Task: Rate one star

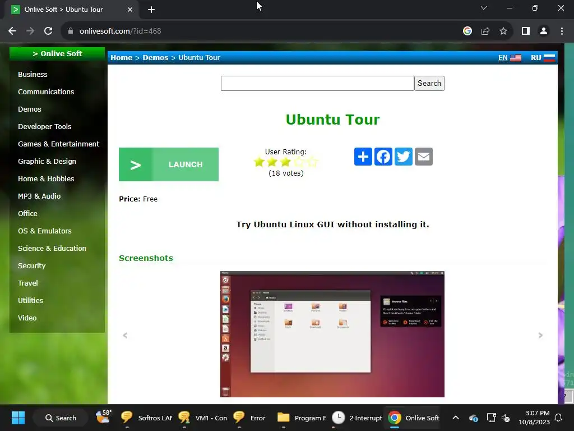Action: 259,162
